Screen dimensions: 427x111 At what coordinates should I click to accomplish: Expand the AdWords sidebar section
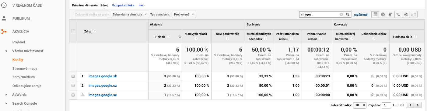pyautogui.click(x=6, y=95)
